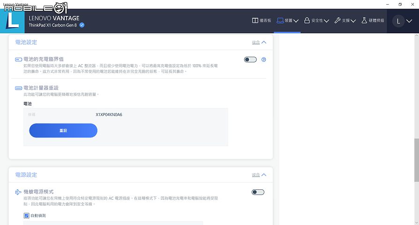
Task: Uncheck the 自動偵測 checkbox
Action: pyautogui.click(x=26, y=216)
